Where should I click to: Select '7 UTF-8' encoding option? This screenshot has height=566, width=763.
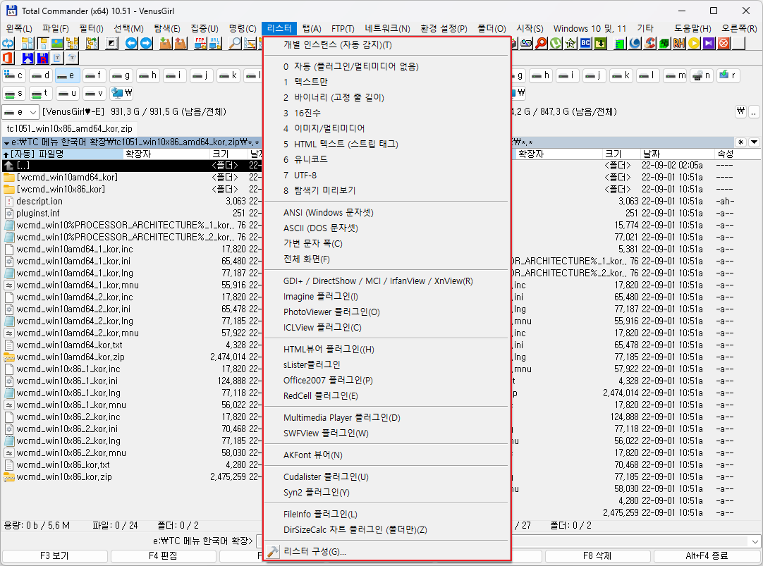coord(386,175)
